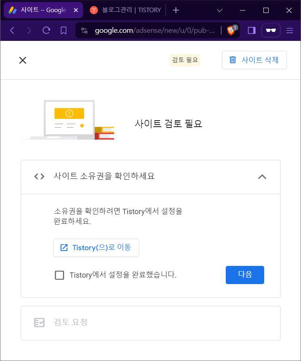Reload the page with the refresh icon
301x361 pixels.
pyautogui.click(x=46, y=30)
